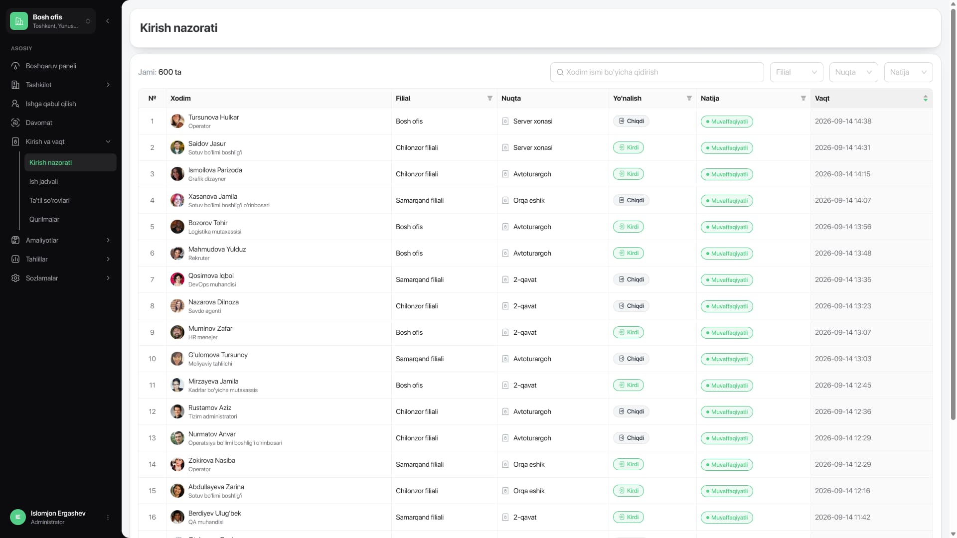Click the name Muminov Zafar
Screen dimensions: 957x538
pos(210,328)
